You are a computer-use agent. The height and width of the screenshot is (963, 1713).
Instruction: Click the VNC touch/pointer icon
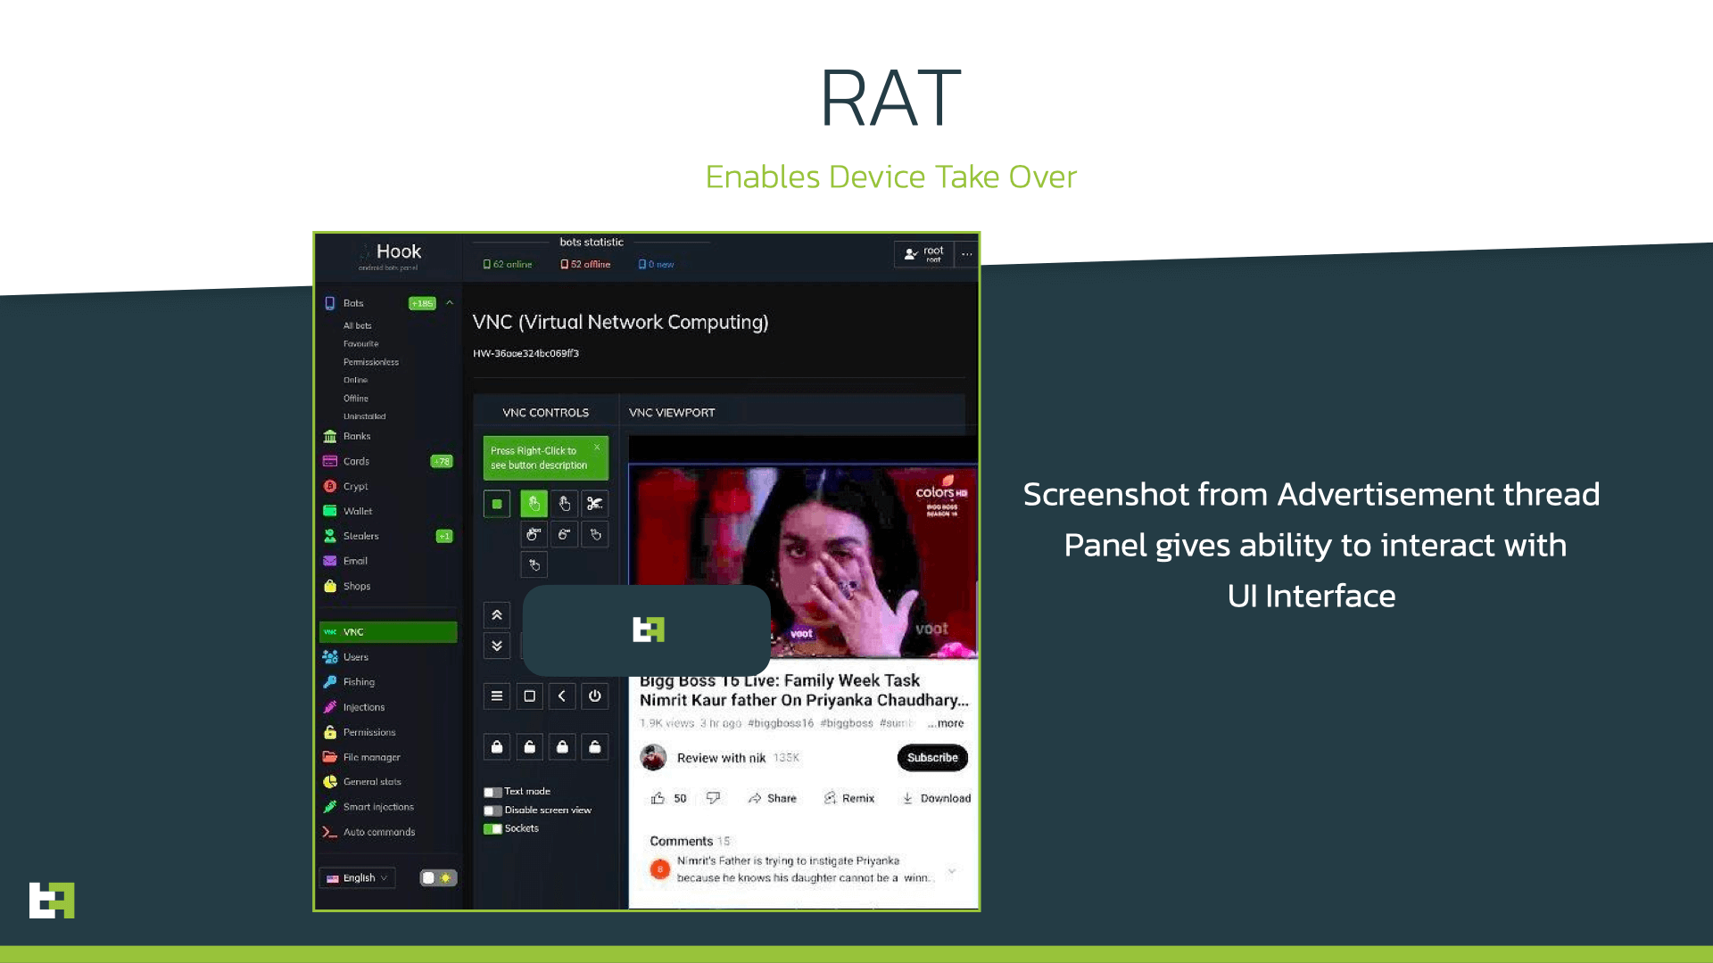pyautogui.click(x=532, y=503)
